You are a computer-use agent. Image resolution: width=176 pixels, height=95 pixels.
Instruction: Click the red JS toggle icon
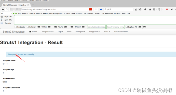pyautogui.click(x=167, y=9)
